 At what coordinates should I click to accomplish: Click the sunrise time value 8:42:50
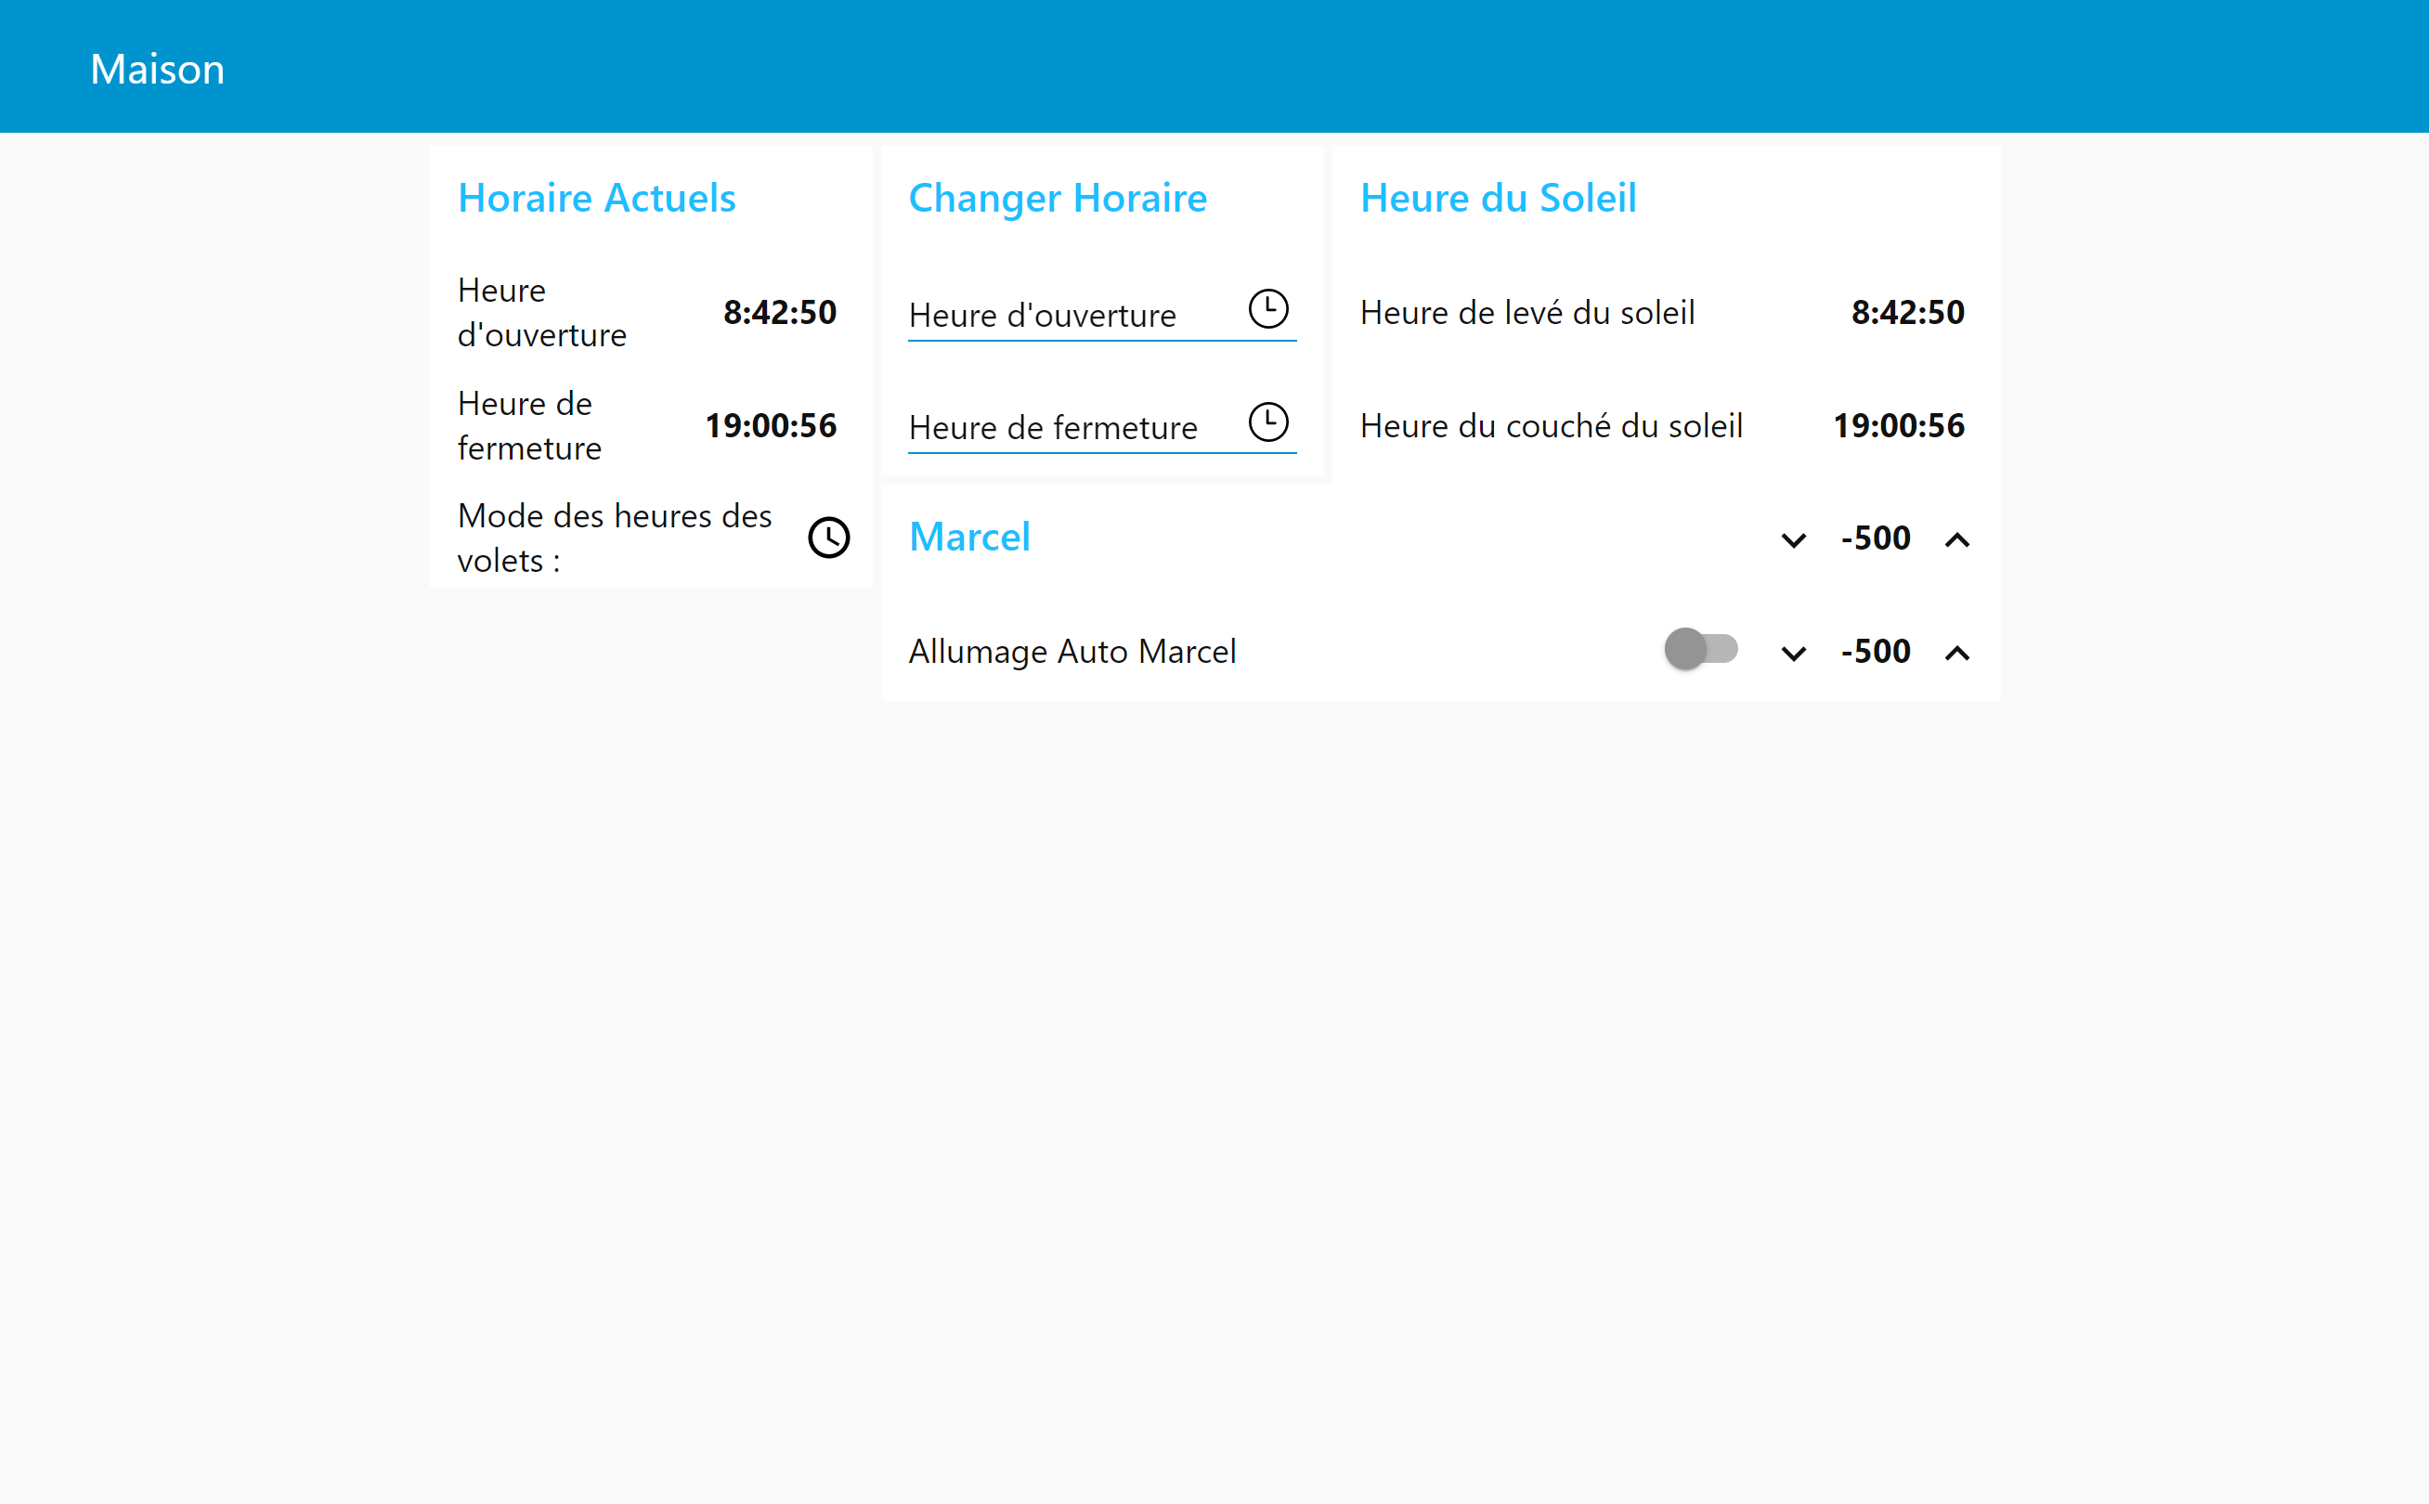1907,312
